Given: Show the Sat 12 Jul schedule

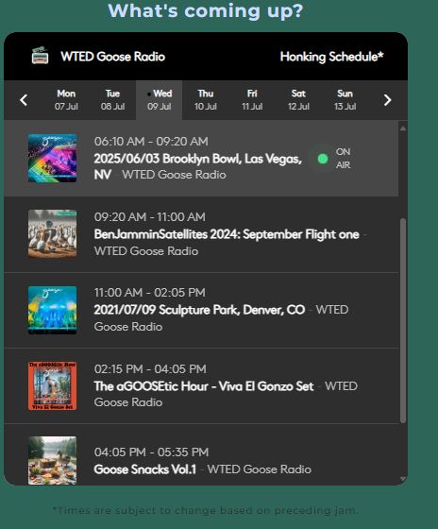Looking at the screenshot, I should [x=298, y=100].
